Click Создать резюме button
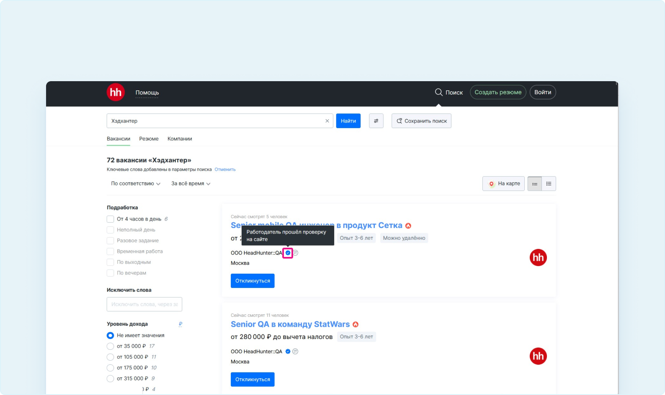 click(498, 92)
